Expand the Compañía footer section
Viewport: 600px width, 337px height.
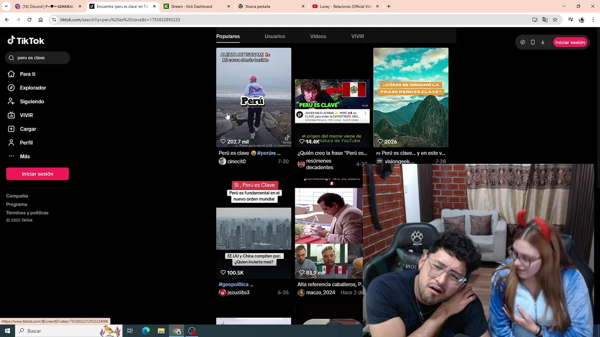(17, 196)
